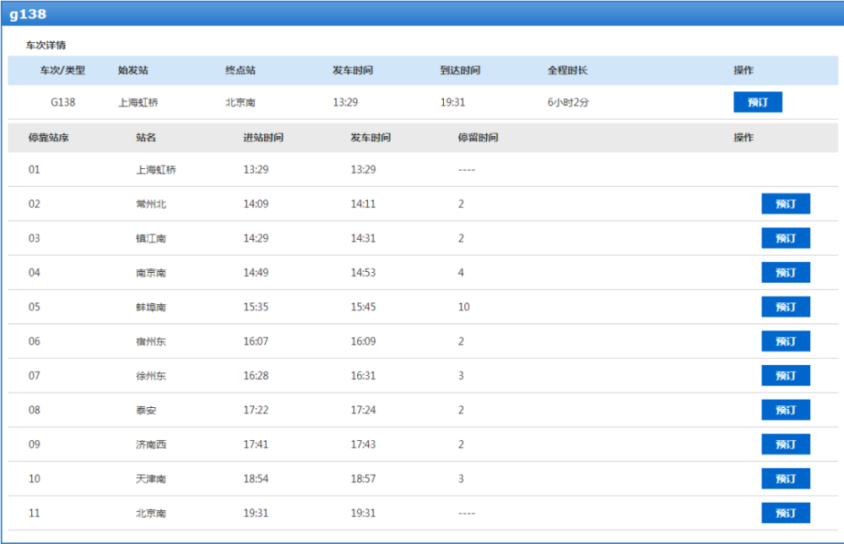Screen dimensions: 844x544
Task: Select station name 上海虹桥 in stop 01
Action: (x=156, y=170)
